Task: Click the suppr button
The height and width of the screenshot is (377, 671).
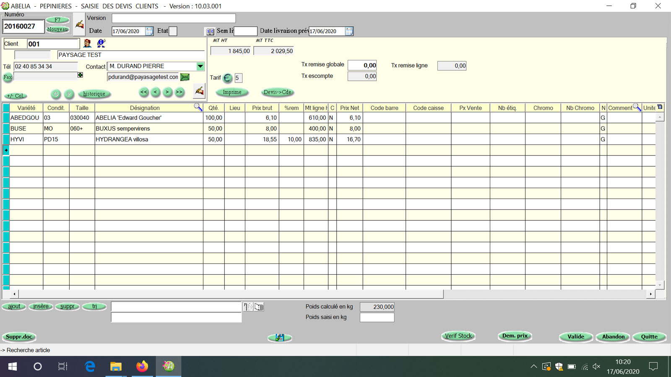Action: point(67,307)
